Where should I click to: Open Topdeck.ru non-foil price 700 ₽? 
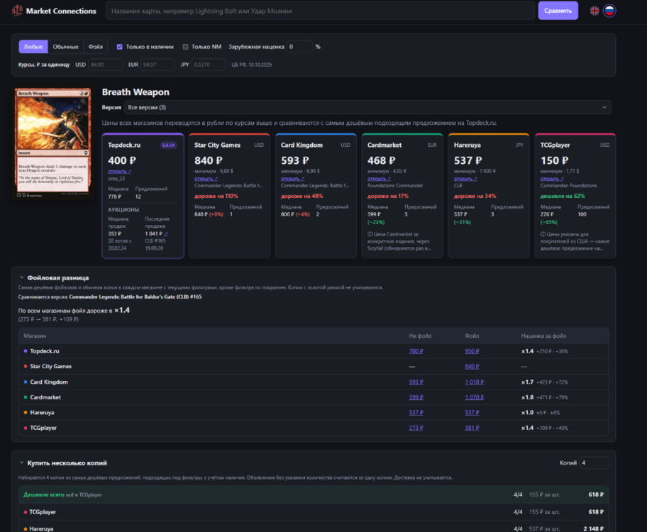(416, 351)
